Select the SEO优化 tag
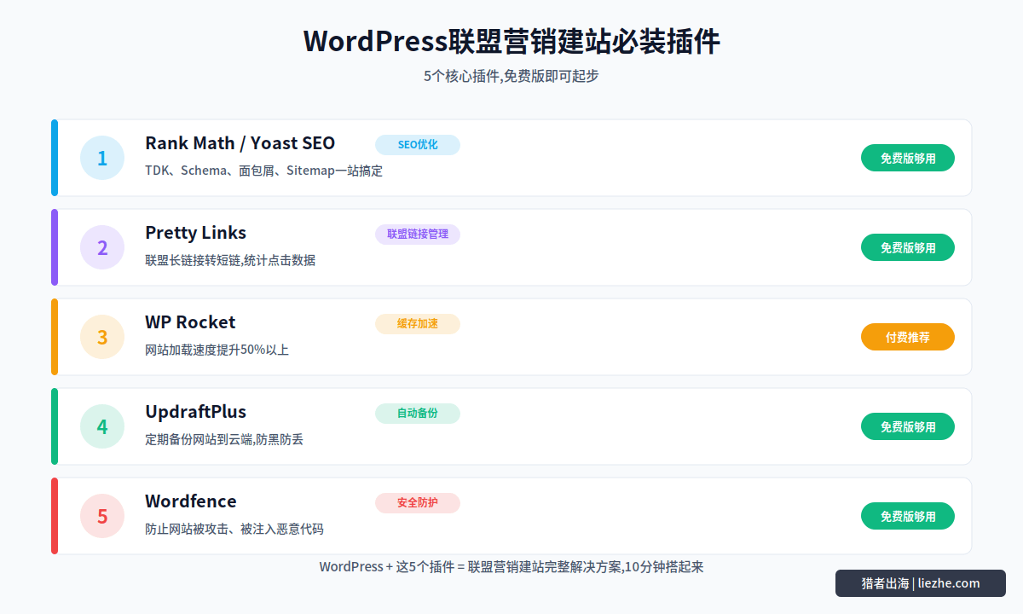1023x614 pixels. (x=418, y=145)
